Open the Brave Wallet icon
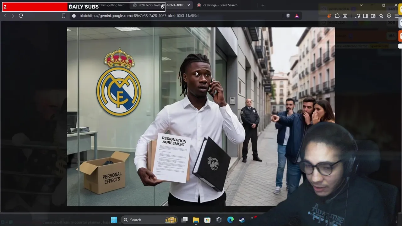The width and height of the screenshot is (402, 226). coord(373,16)
